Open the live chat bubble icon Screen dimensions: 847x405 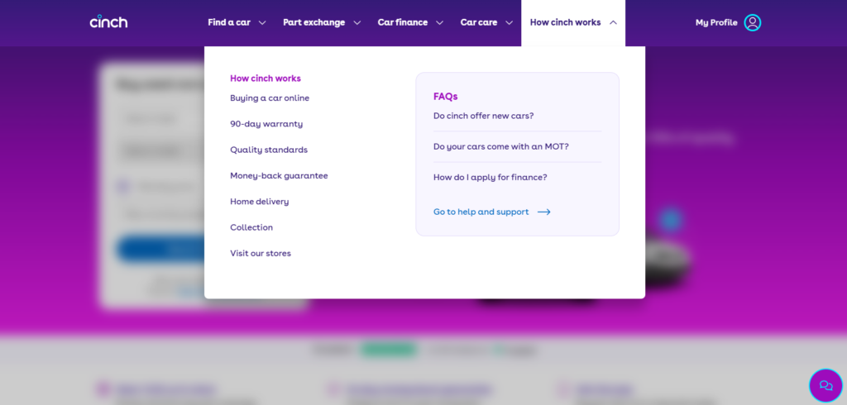[825, 385]
